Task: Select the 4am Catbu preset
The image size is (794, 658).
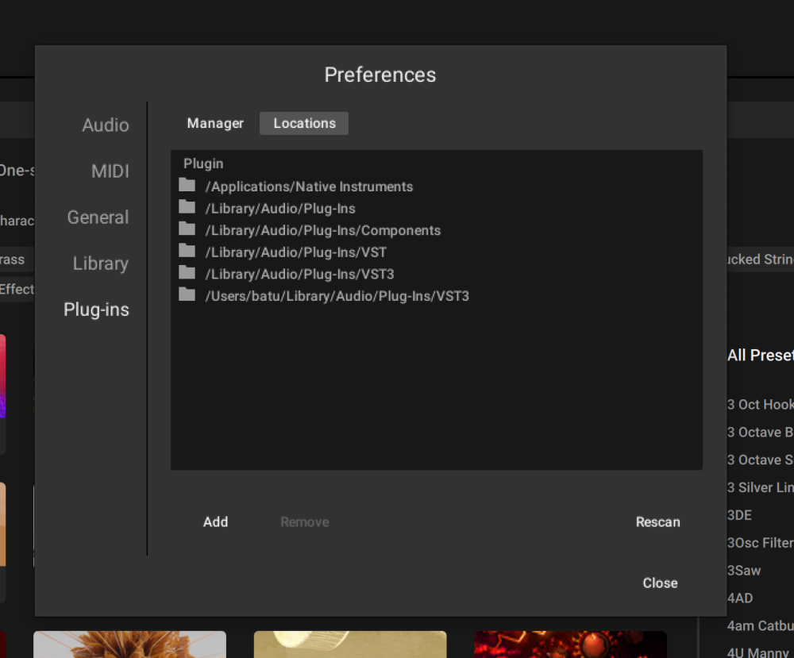Action: (760, 625)
